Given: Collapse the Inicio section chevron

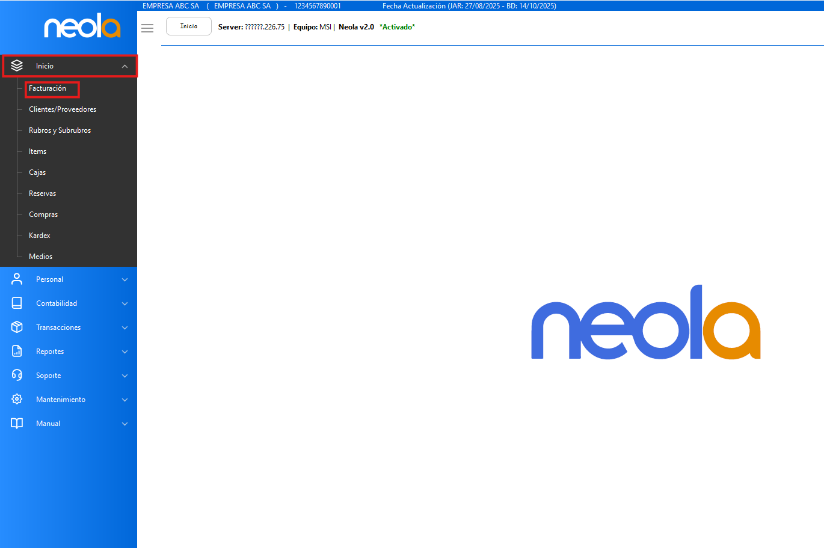Looking at the screenshot, I should pos(125,66).
